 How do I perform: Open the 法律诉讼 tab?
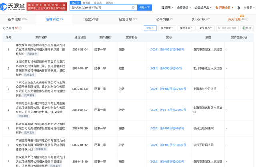coord(54,19)
